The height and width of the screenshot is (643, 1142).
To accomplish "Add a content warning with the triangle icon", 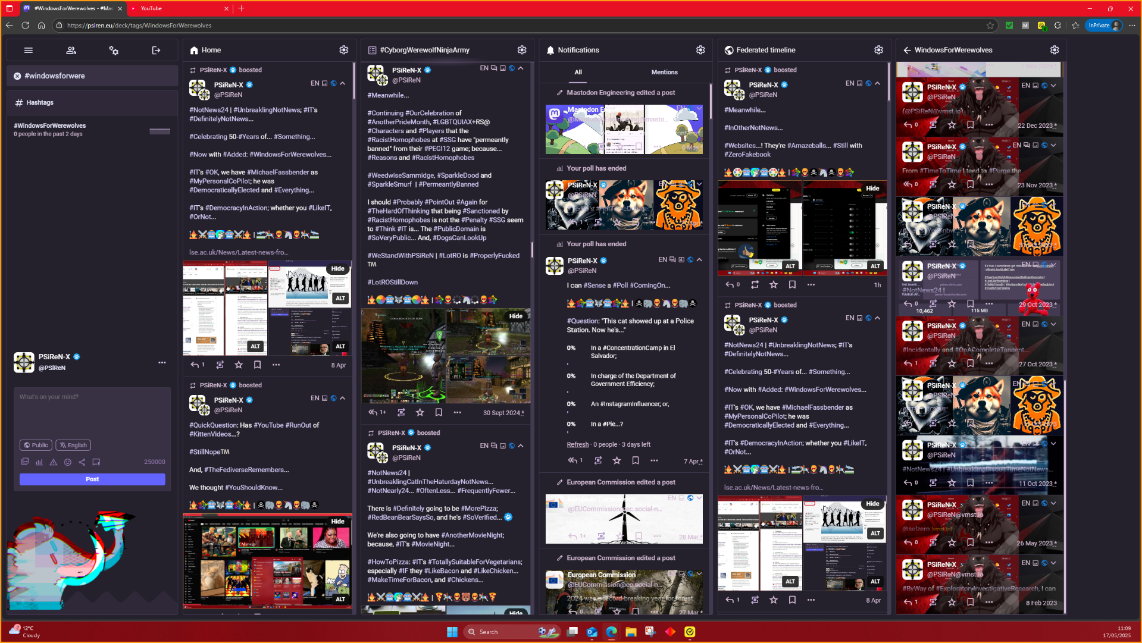I will [54, 462].
